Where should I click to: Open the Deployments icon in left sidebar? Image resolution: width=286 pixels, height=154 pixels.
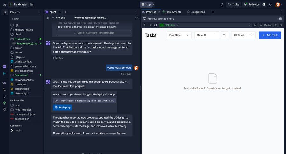(x=4, y=103)
